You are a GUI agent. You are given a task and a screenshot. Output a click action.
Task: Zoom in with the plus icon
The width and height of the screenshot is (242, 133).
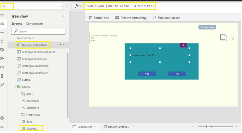(237, 127)
